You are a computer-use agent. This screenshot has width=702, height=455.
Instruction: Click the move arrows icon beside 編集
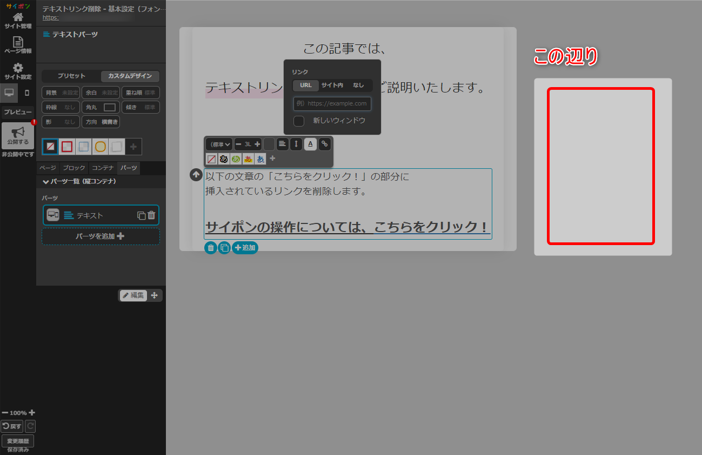(154, 295)
